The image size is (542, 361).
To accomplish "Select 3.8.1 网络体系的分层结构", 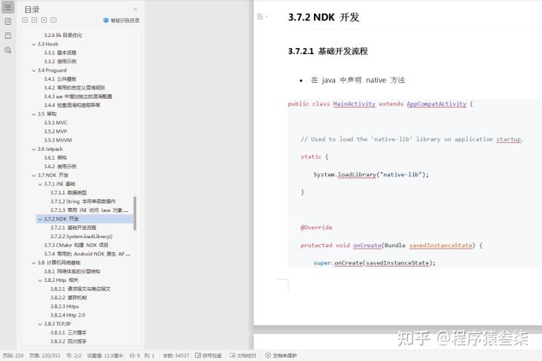I will pyautogui.click(x=72, y=271).
